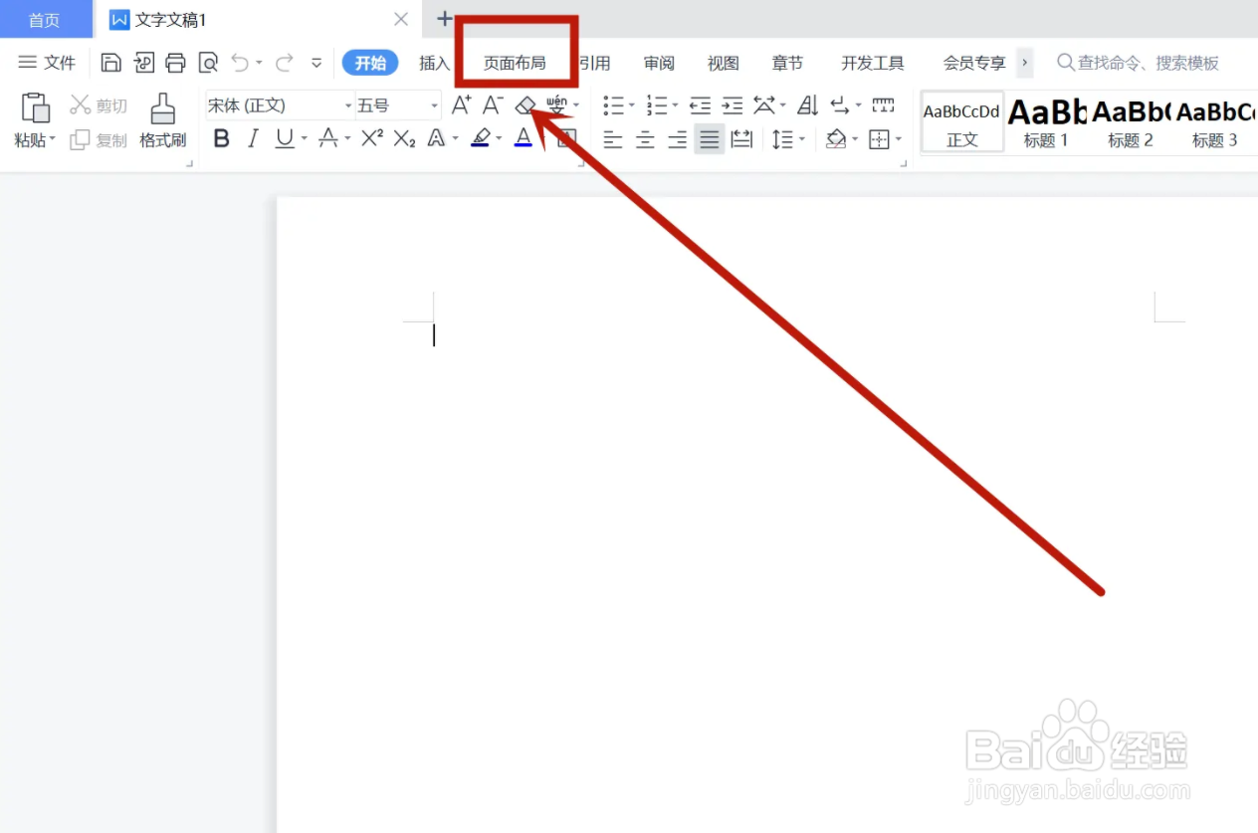The width and height of the screenshot is (1258, 833).
Task: Apply superscript formatting
Action: [370, 139]
